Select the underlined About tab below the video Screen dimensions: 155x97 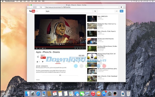point(58,62)
